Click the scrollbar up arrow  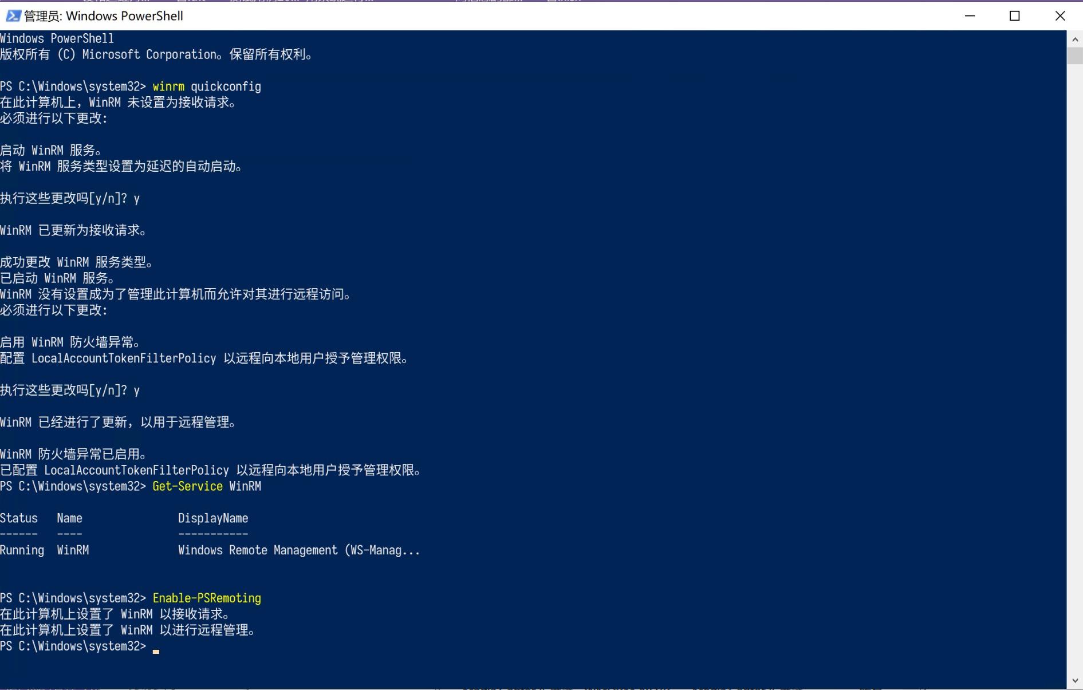[x=1074, y=40]
